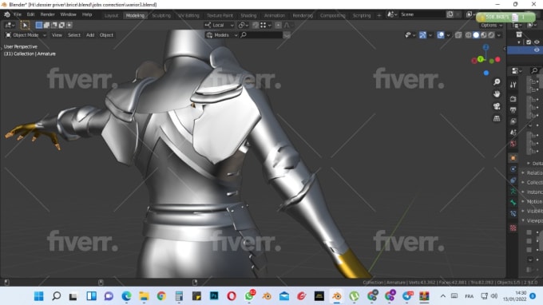Open the overlays dropdown arrow
Image resolution: width=543 pixels, height=305 pixels.
[448, 35]
